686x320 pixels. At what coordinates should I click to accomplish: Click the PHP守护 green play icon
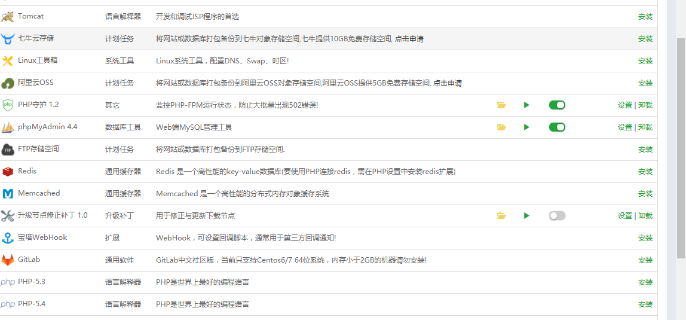[x=527, y=105]
